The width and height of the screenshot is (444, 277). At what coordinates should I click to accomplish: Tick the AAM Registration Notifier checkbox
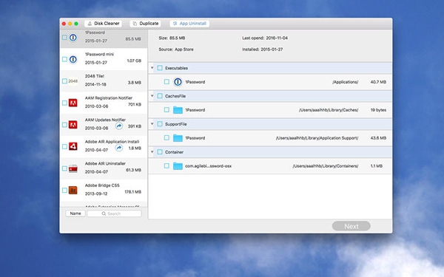[x=64, y=103]
